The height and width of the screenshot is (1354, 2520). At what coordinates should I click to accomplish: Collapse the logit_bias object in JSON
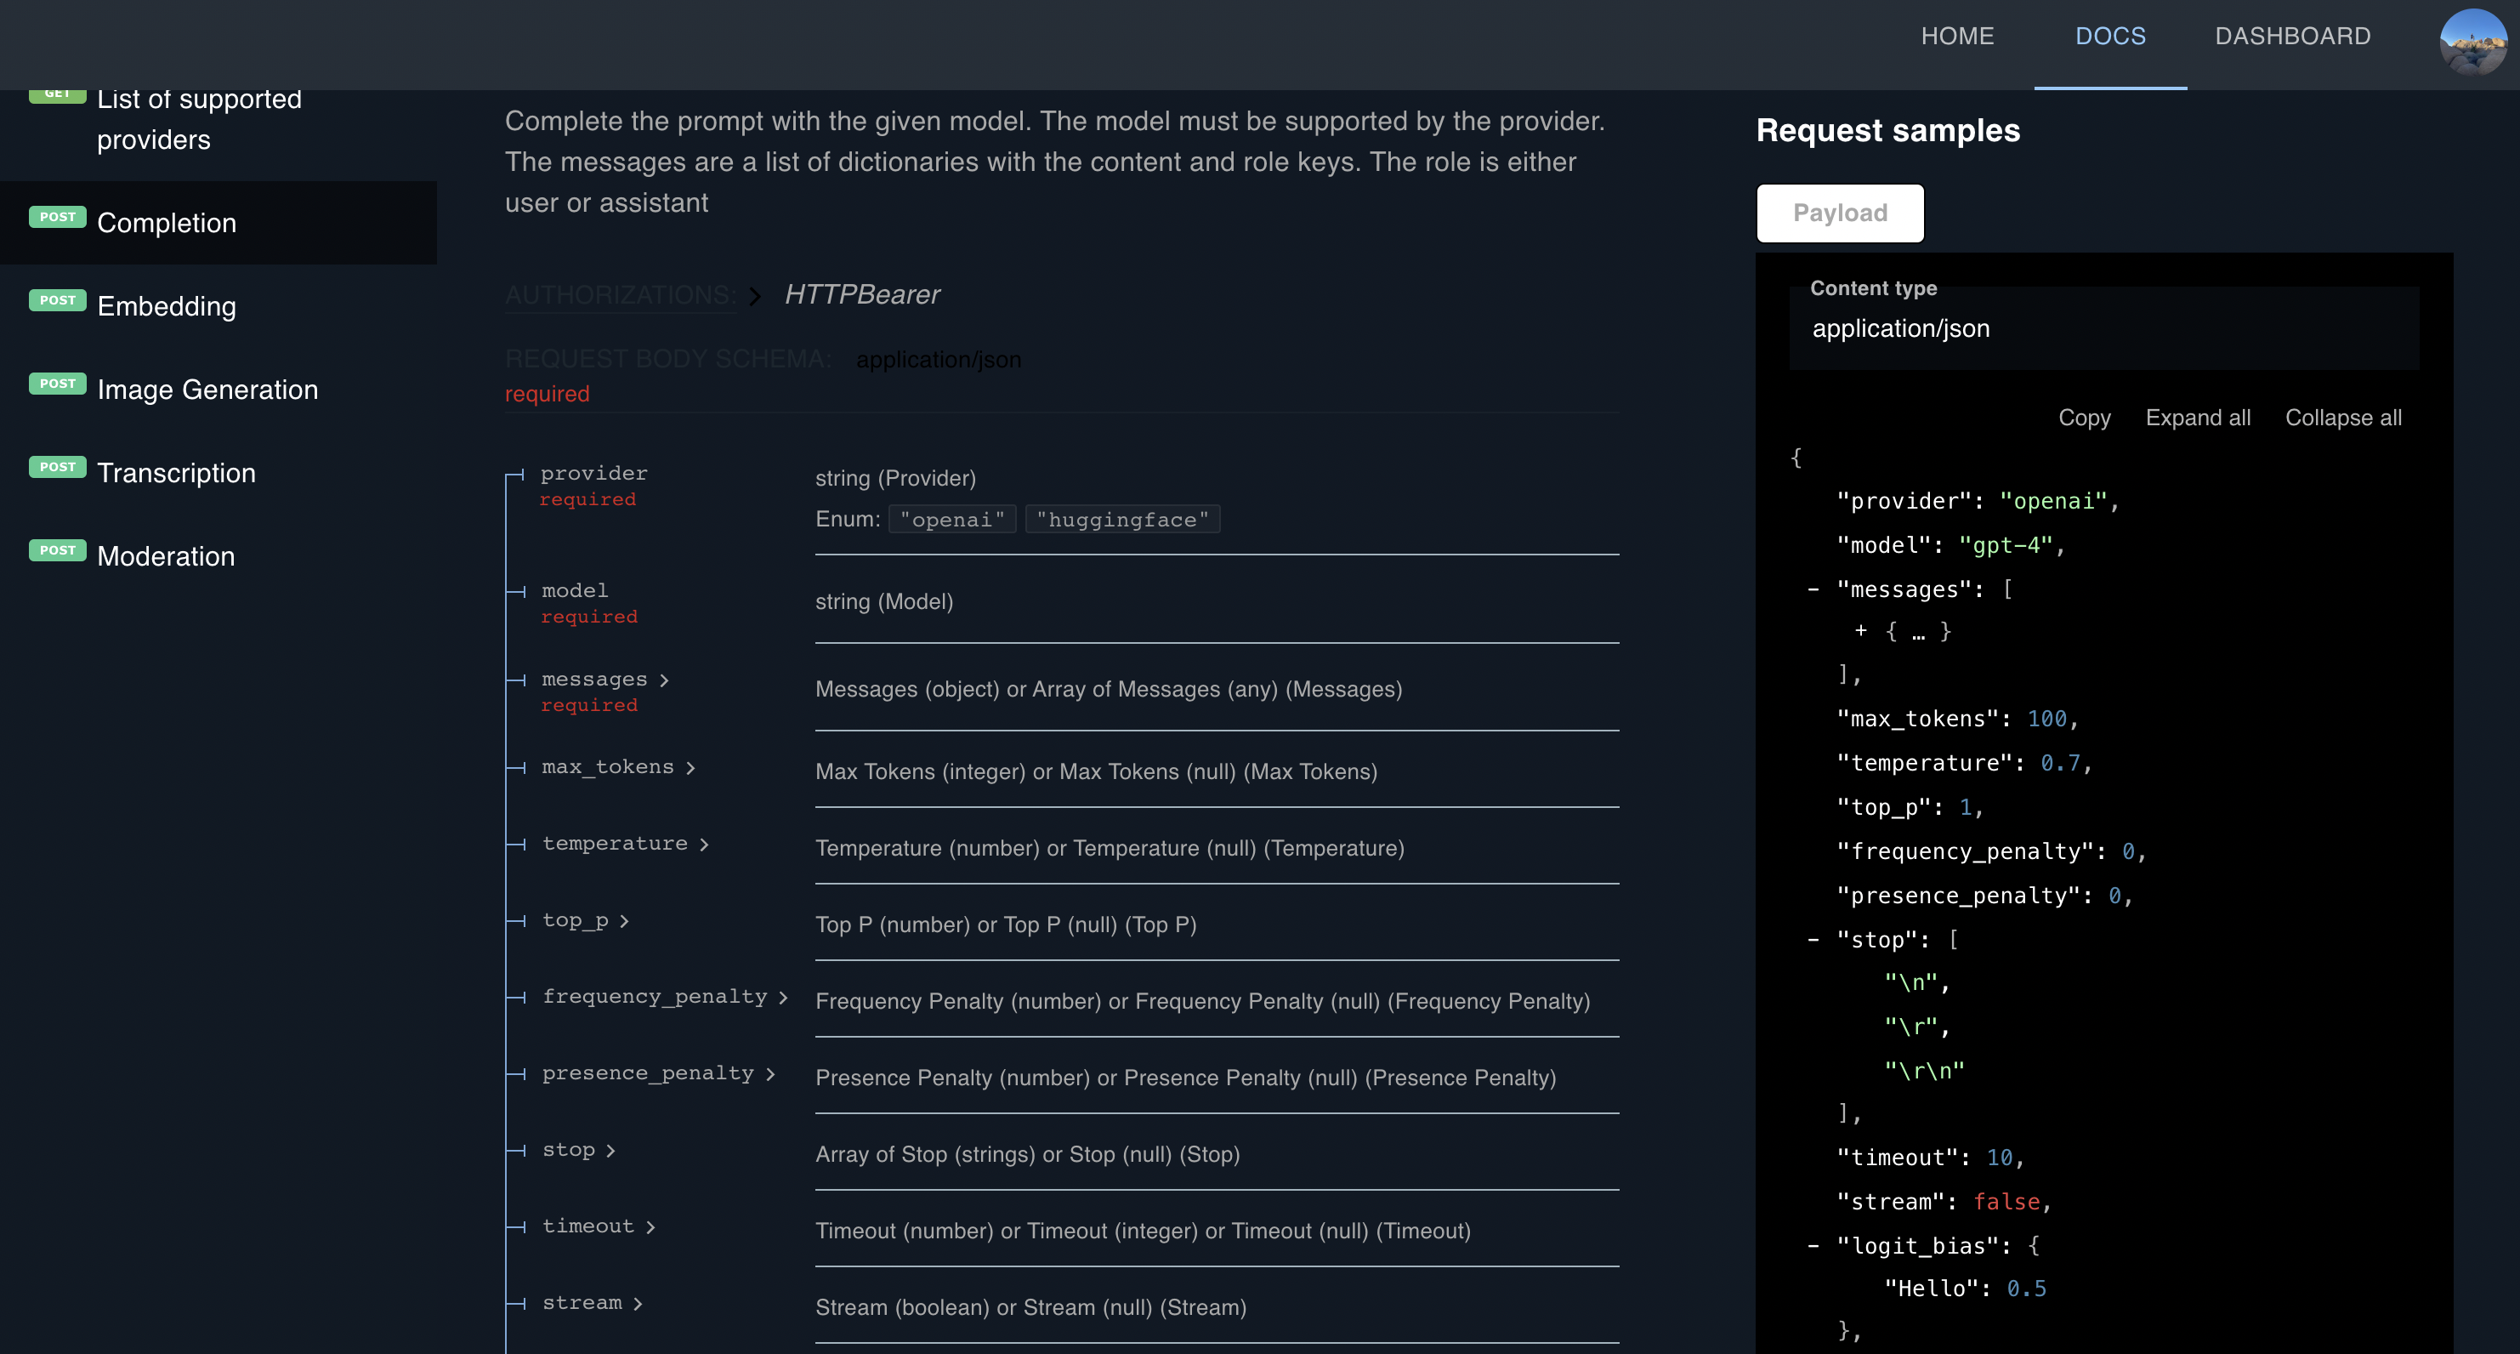[1813, 1245]
